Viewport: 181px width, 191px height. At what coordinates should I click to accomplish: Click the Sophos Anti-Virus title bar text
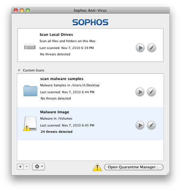pyautogui.click(x=90, y=10)
